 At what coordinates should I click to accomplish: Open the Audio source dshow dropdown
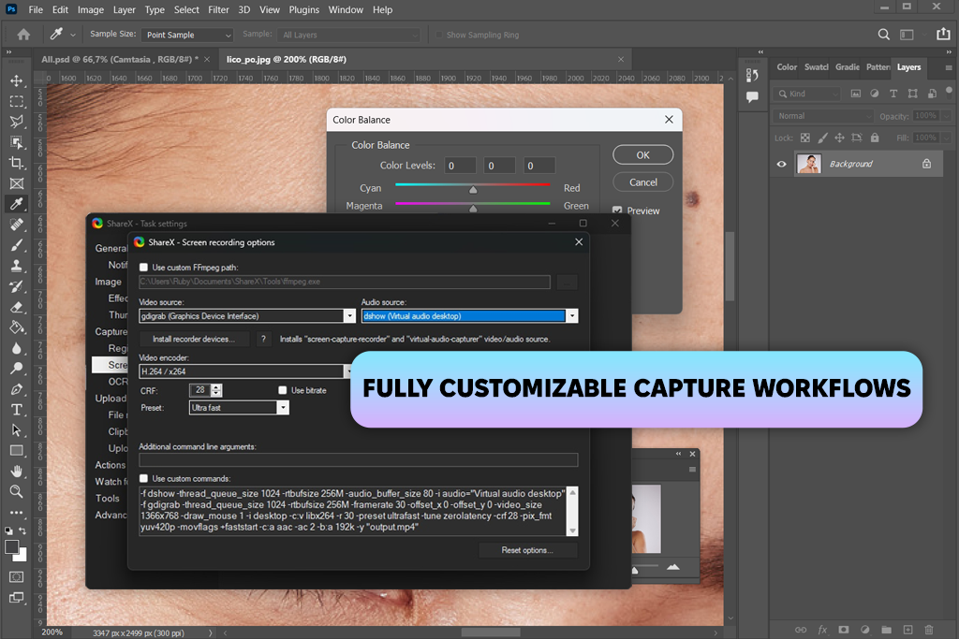point(469,316)
